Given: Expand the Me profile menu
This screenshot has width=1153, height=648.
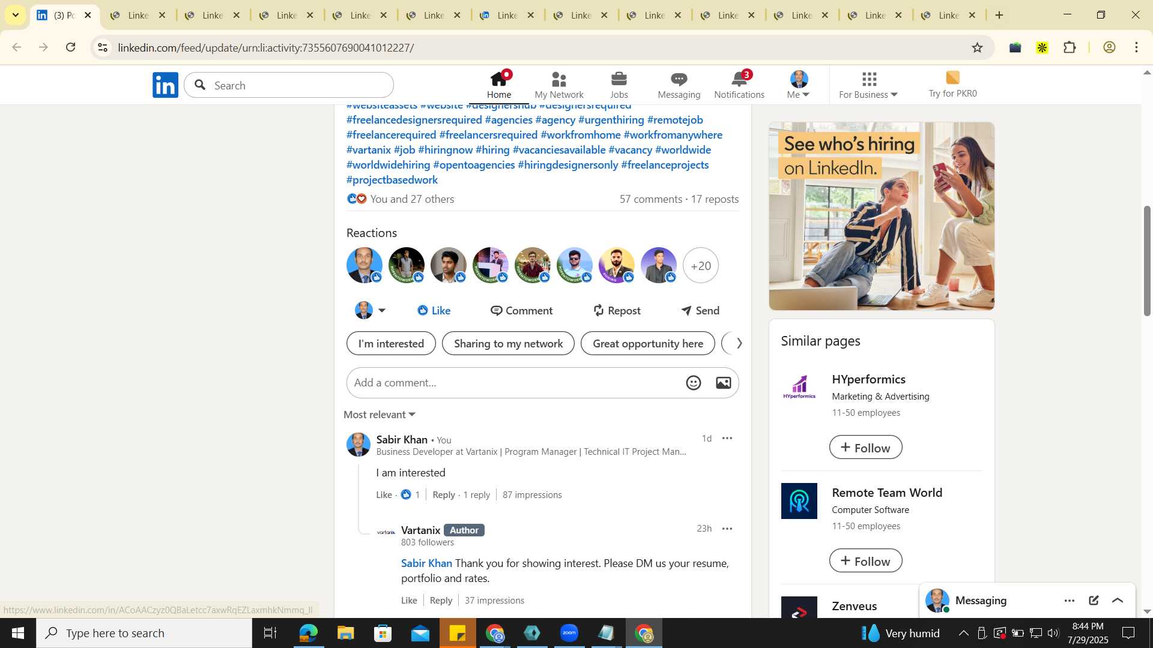Looking at the screenshot, I should pyautogui.click(x=799, y=85).
